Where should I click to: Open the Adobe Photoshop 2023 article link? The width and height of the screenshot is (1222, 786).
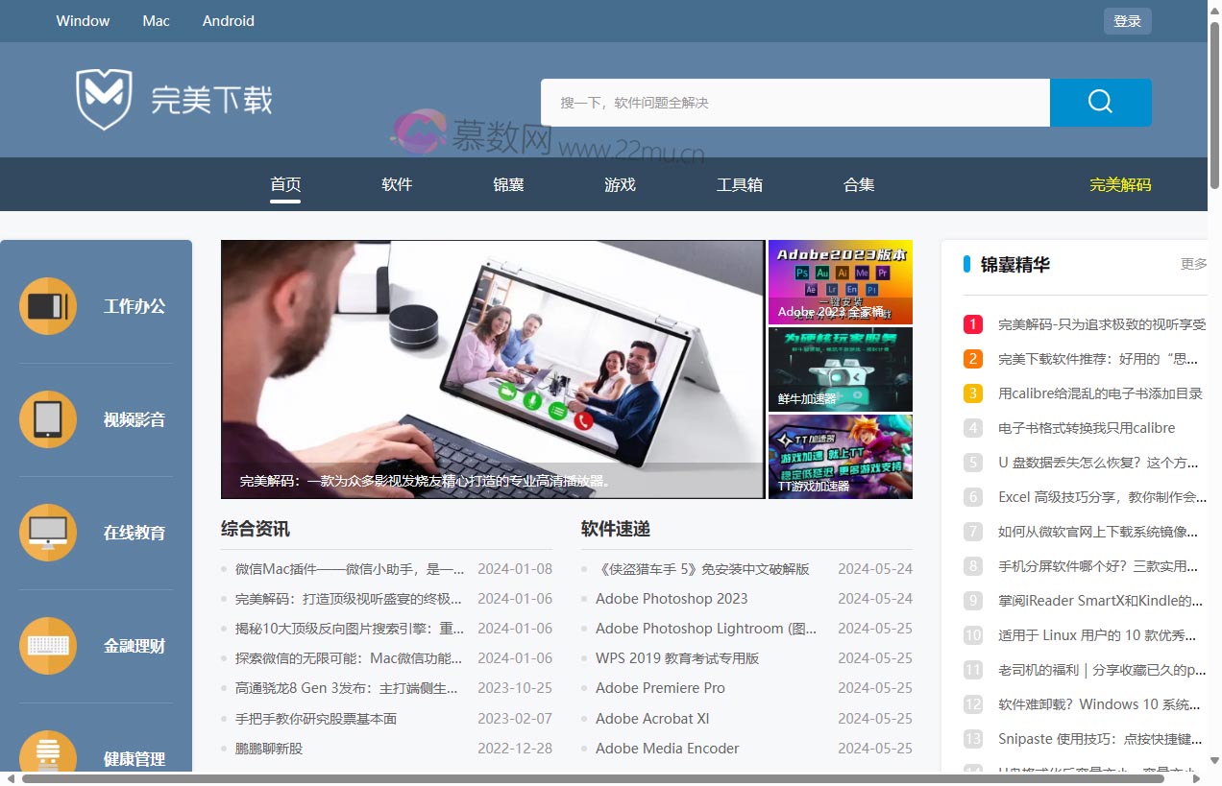(672, 598)
